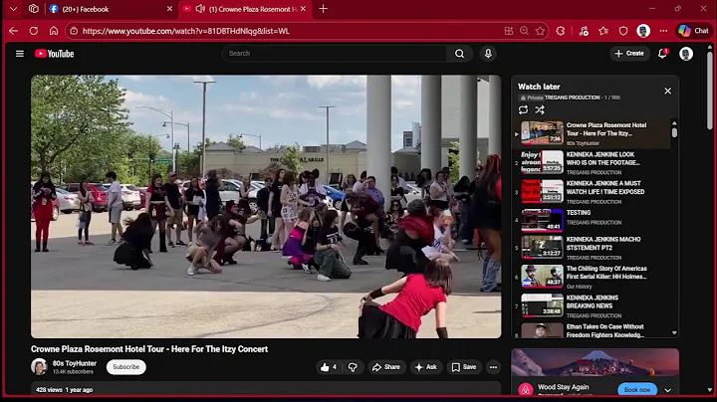Open browser favorites list icon
The width and height of the screenshot is (717, 402).
tap(603, 31)
